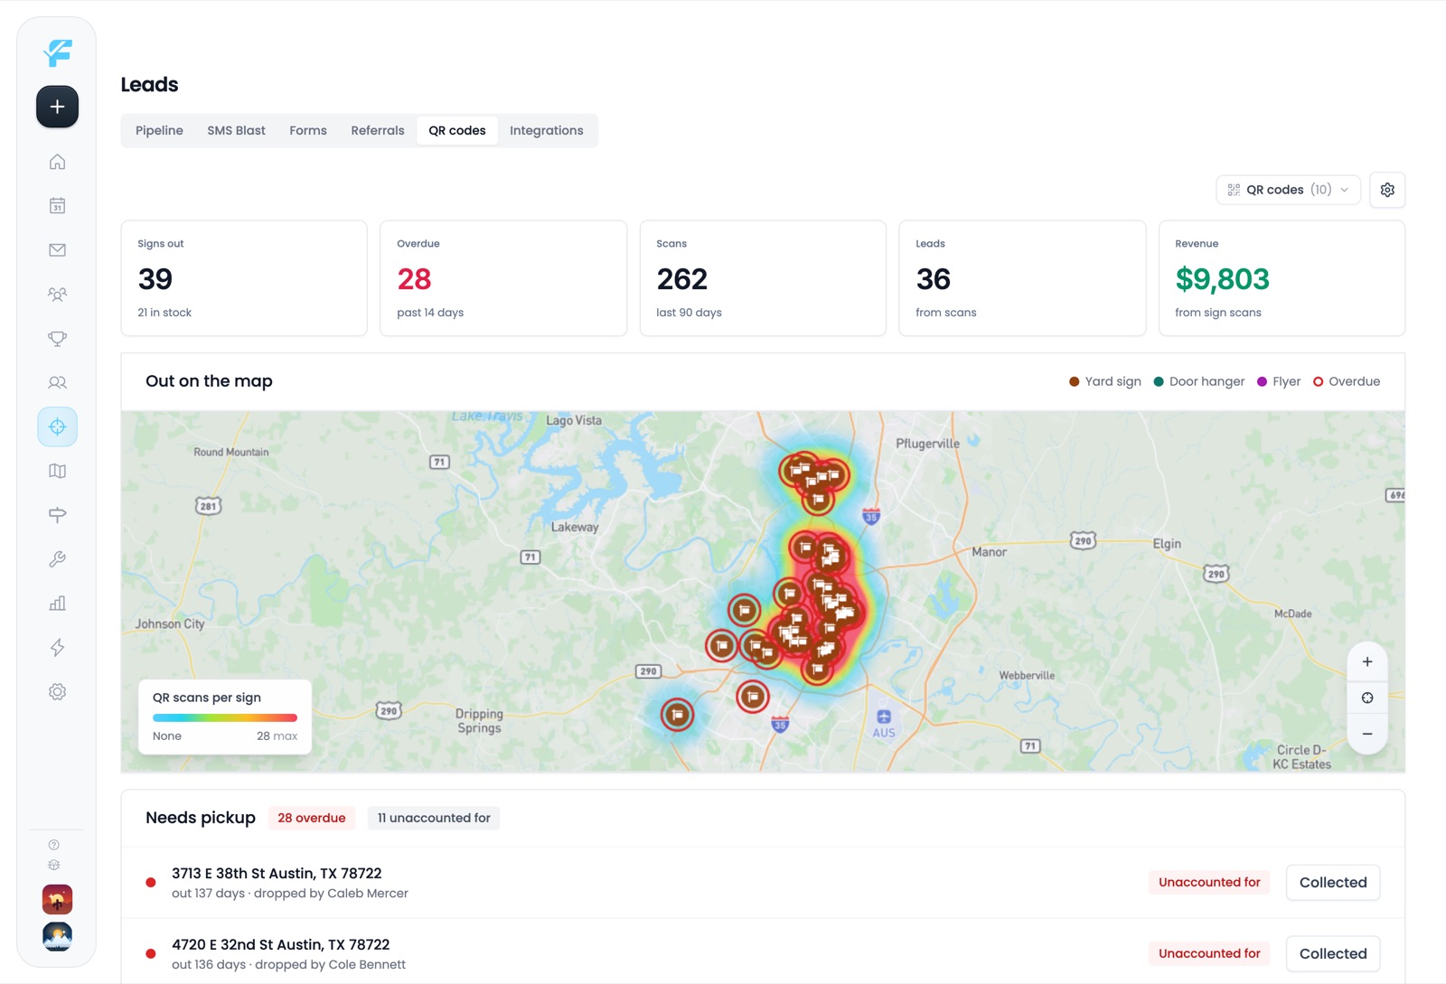Image resolution: width=1446 pixels, height=984 pixels.
Task: Click the QR scans per sign gradient bar
Action: [225, 717]
